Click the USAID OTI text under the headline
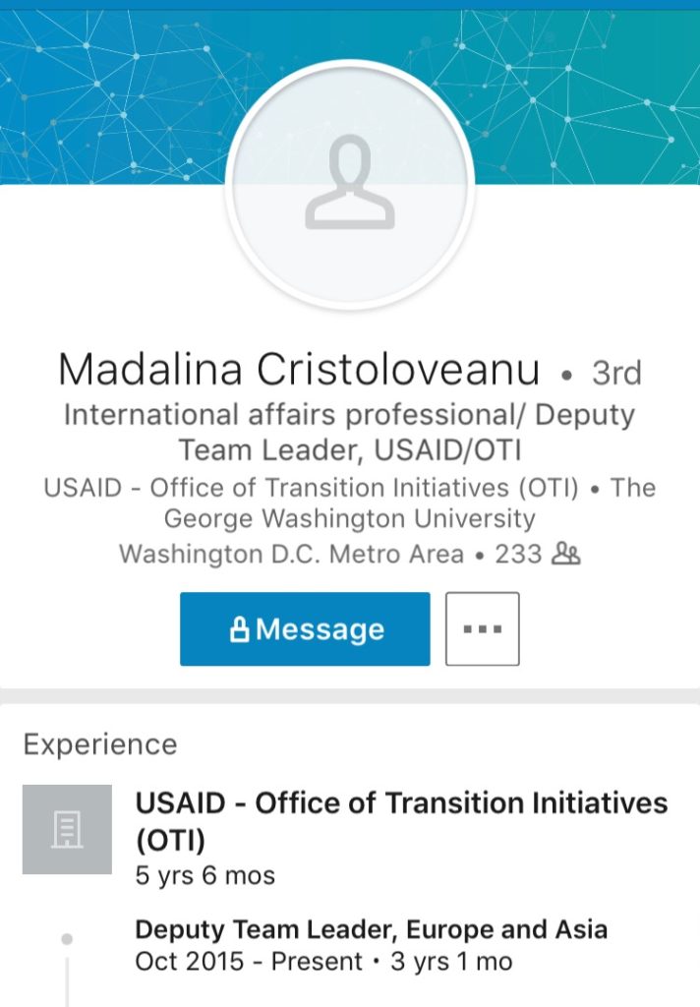700x1007 pixels. point(311,488)
